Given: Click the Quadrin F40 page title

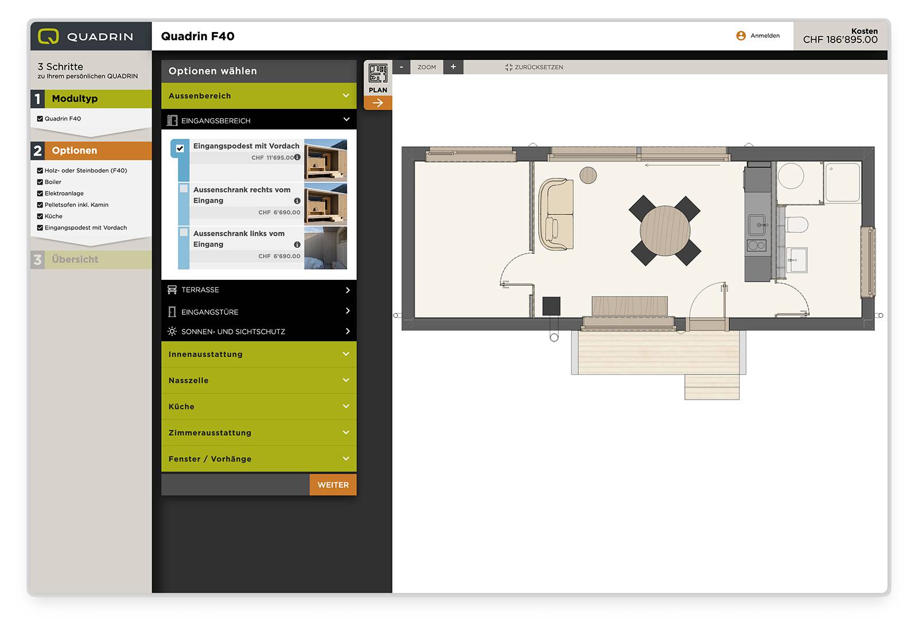Looking at the screenshot, I should (x=198, y=36).
